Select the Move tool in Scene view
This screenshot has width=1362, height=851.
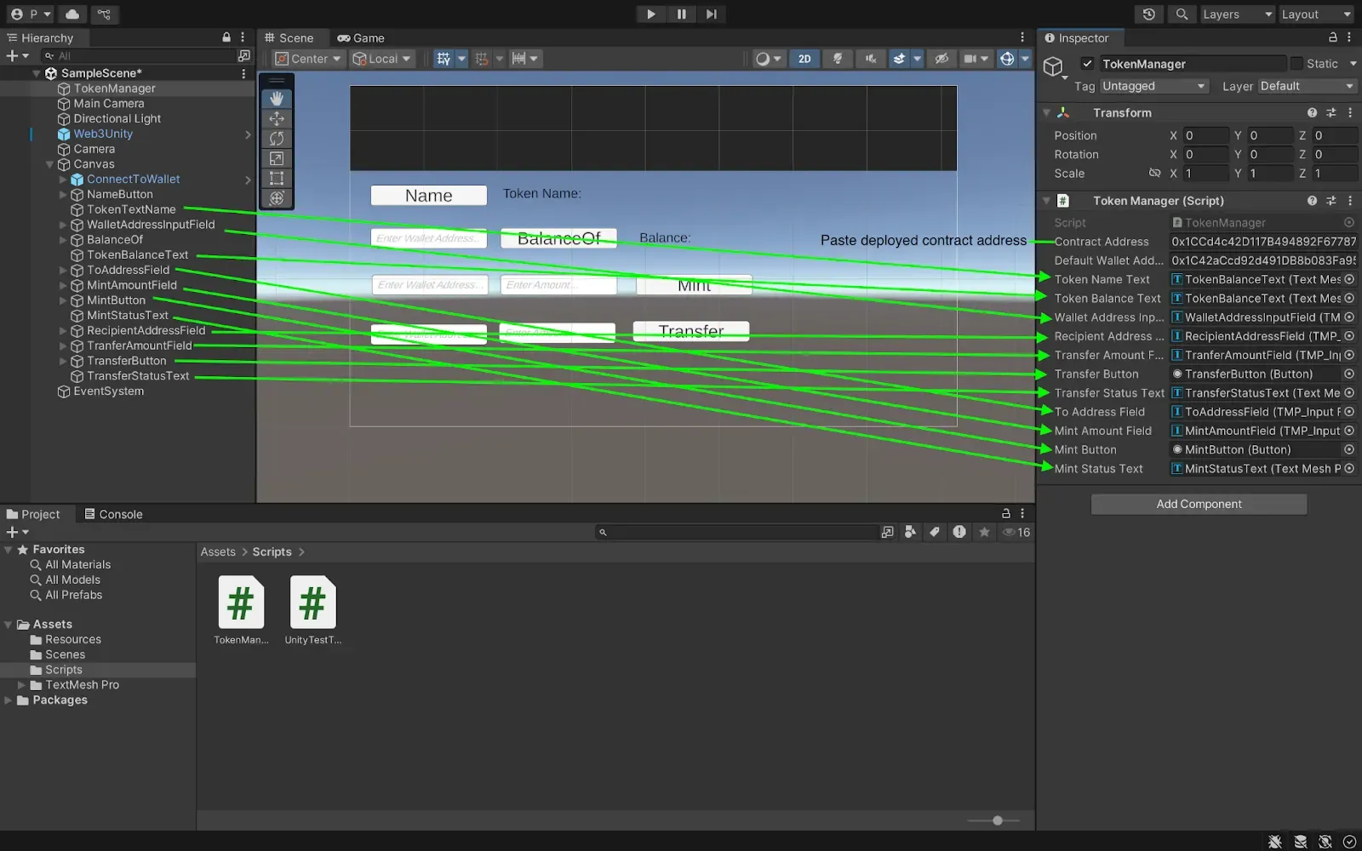277,118
